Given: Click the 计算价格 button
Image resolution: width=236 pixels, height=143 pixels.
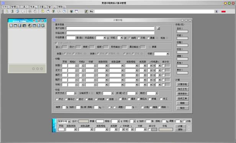Looking at the screenshot, I should click(182, 84).
